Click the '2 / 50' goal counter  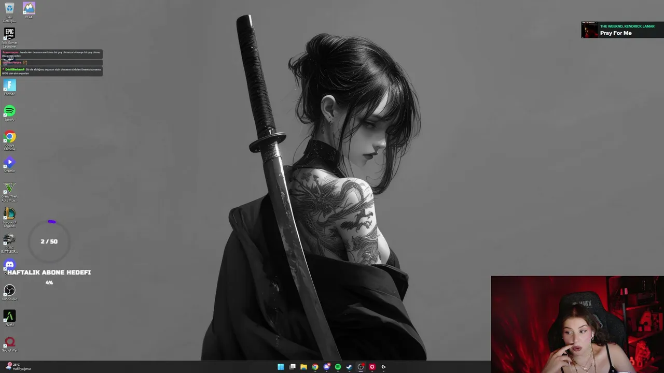tap(49, 241)
